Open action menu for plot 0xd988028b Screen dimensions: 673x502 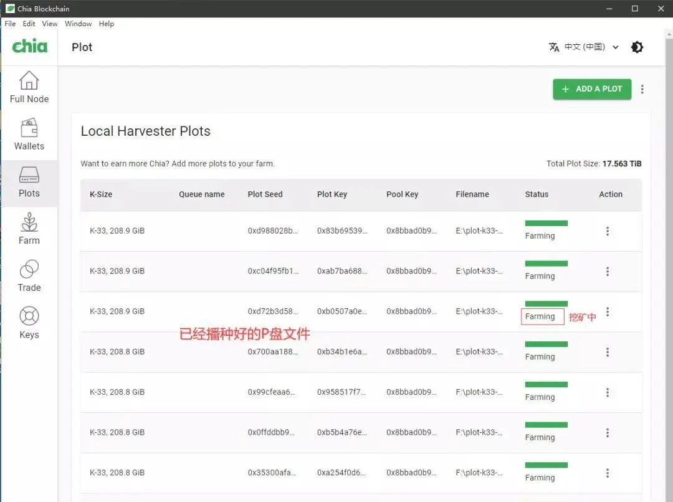point(608,231)
